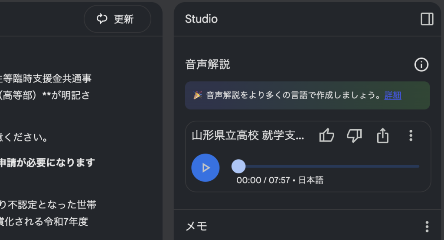Open the メモ section options menu
The height and width of the screenshot is (240, 444).
(427, 227)
